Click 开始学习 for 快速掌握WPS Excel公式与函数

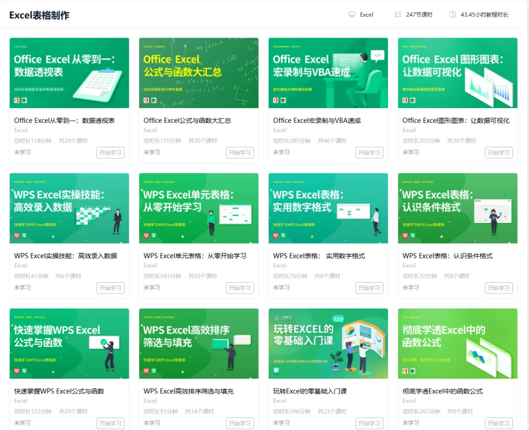(110, 423)
